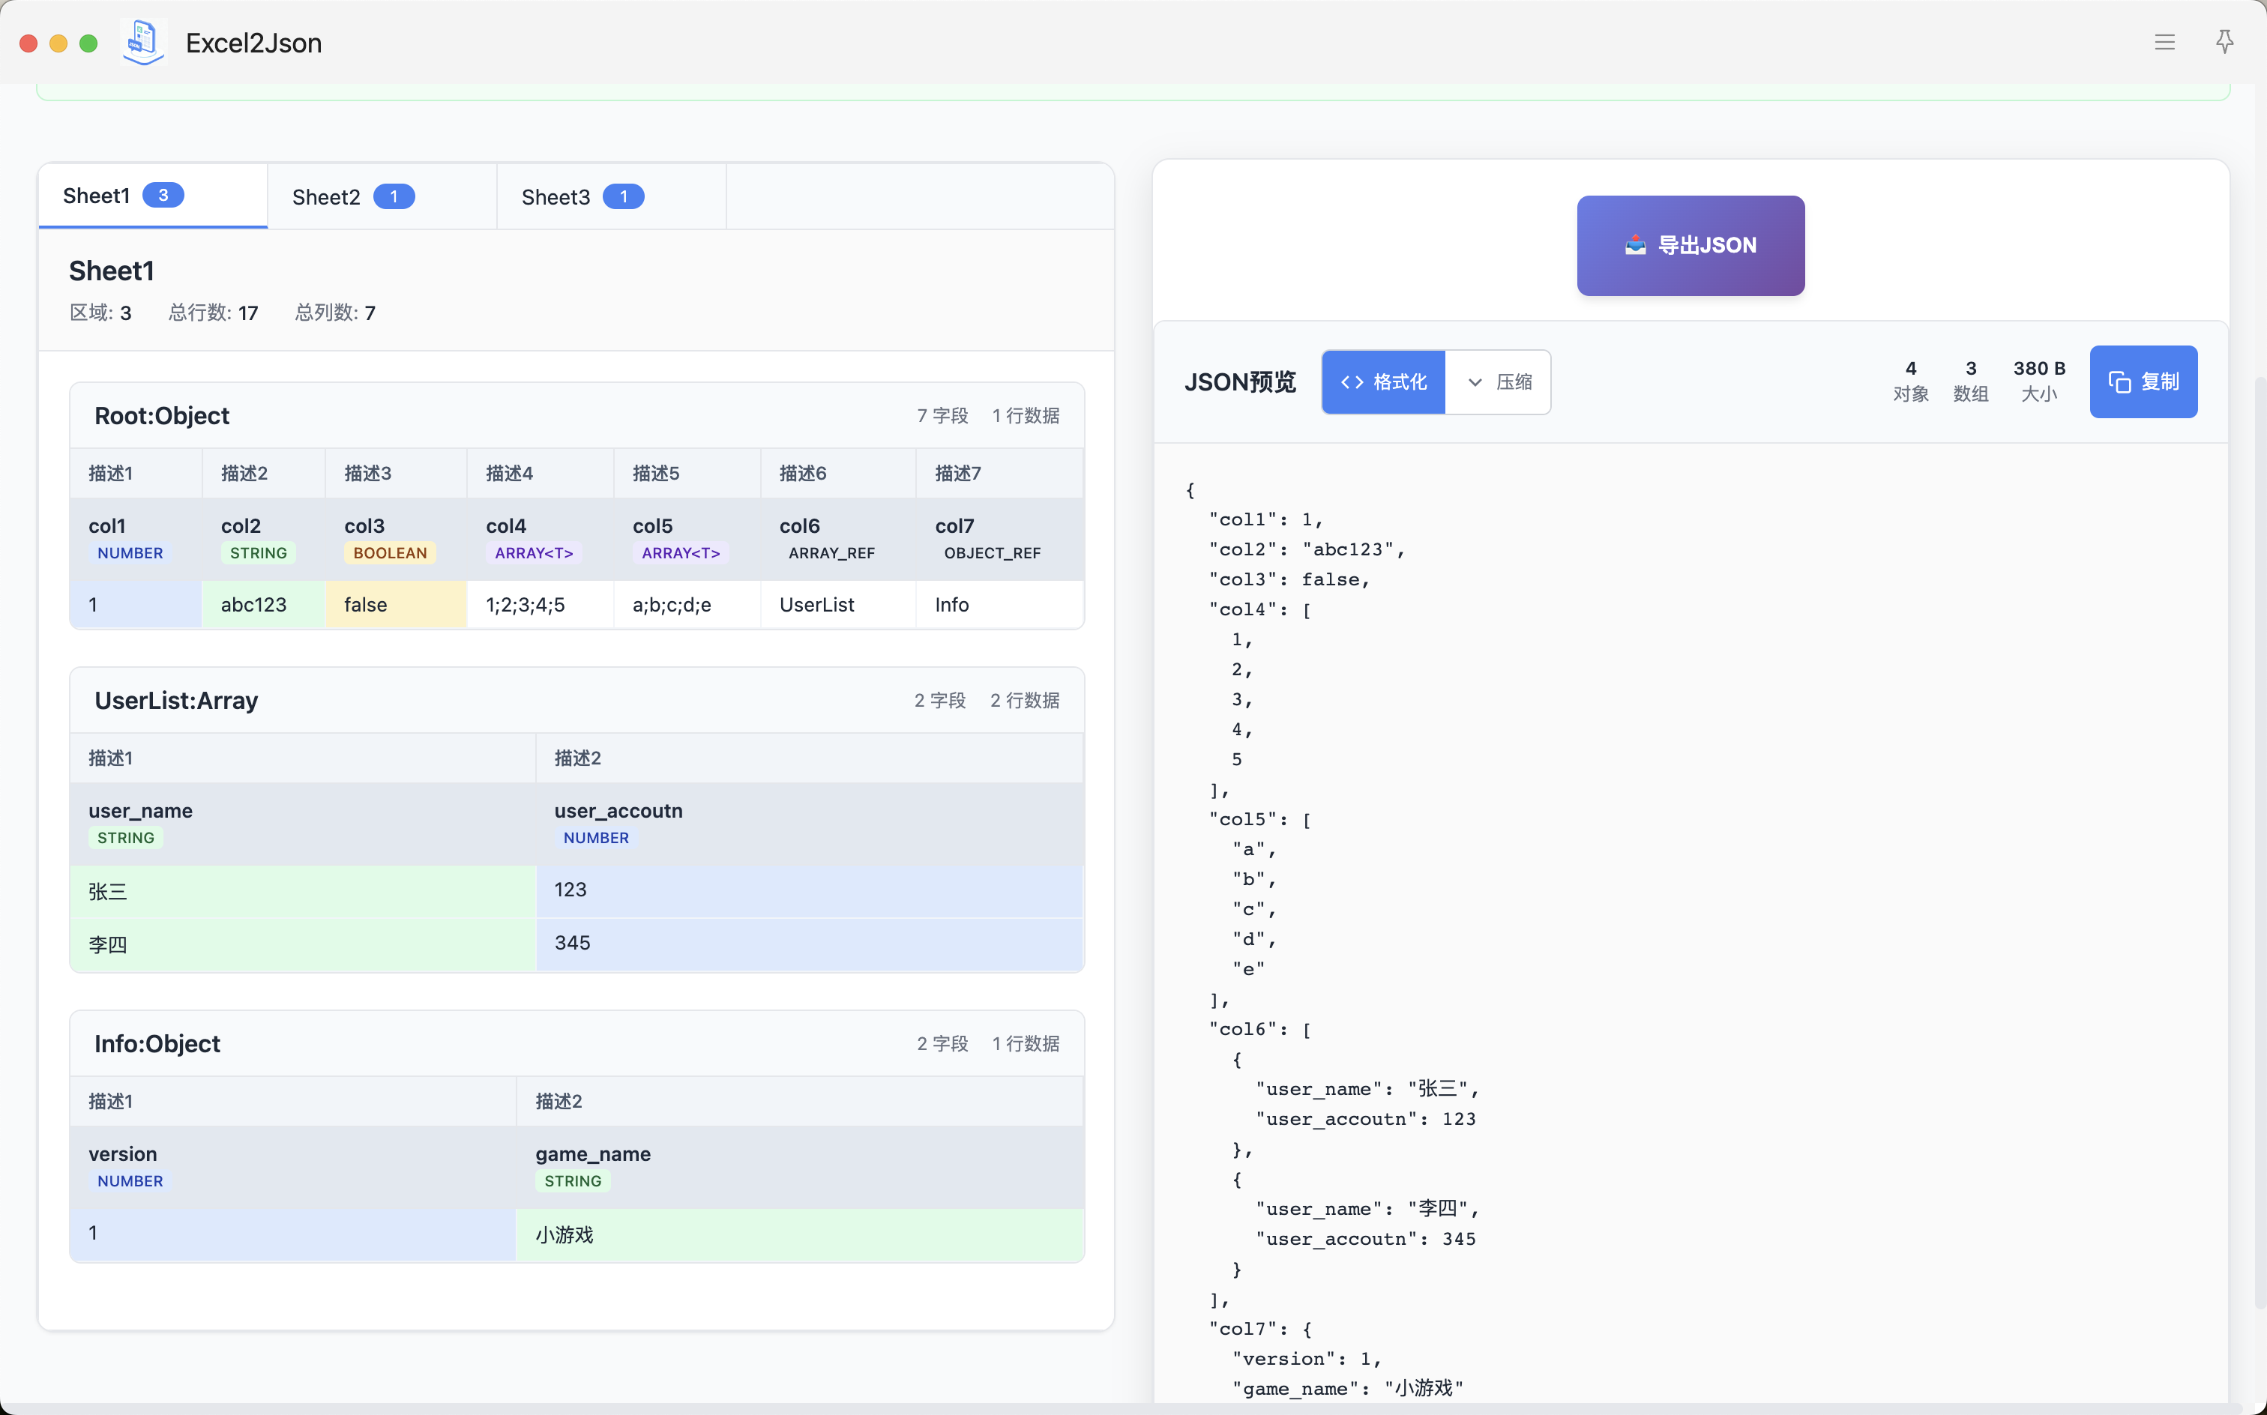
Task: Click the code brackets icon for 格式化
Action: 1352,381
